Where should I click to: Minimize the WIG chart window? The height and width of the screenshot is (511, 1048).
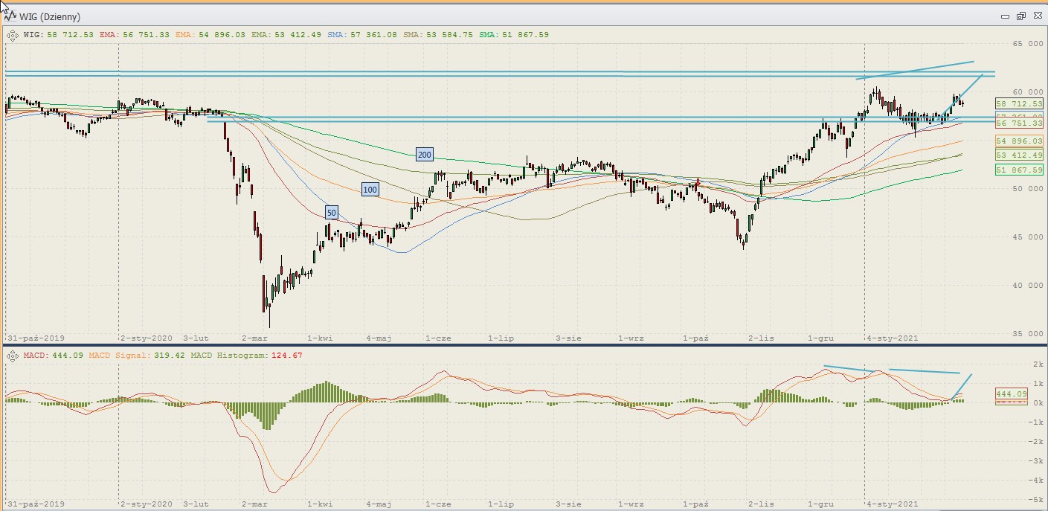1005,16
